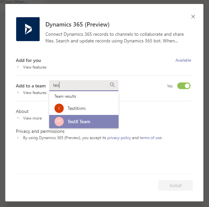Click the Add to a team label
The height and width of the screenshot is (207, 209).
31,86
